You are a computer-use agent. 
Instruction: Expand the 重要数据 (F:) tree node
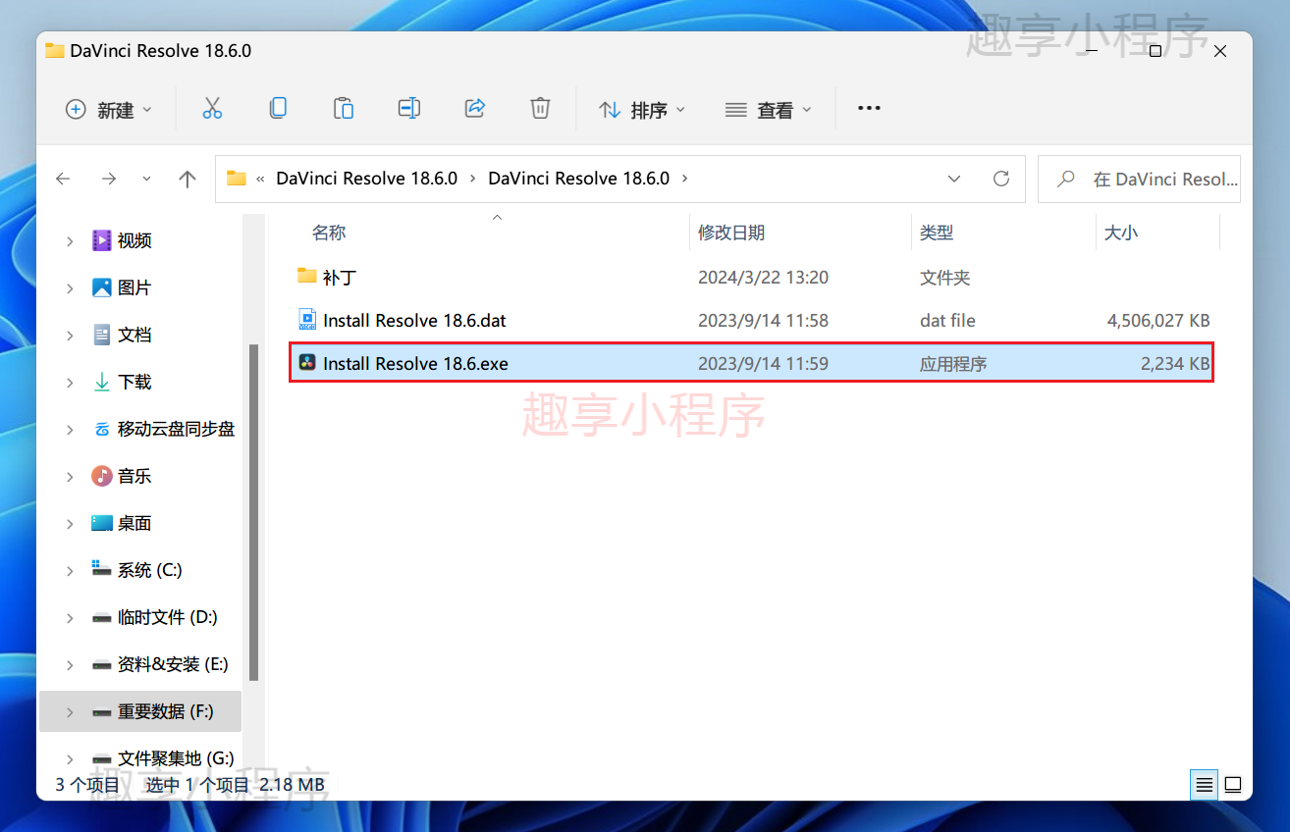tap(70, 711)
